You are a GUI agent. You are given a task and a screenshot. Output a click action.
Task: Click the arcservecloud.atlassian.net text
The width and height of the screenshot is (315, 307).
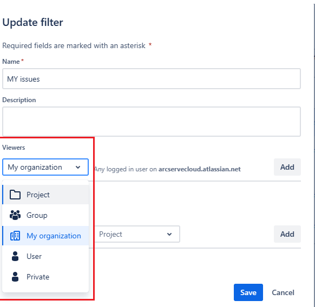pyautogui.click(x=200, y=169)
